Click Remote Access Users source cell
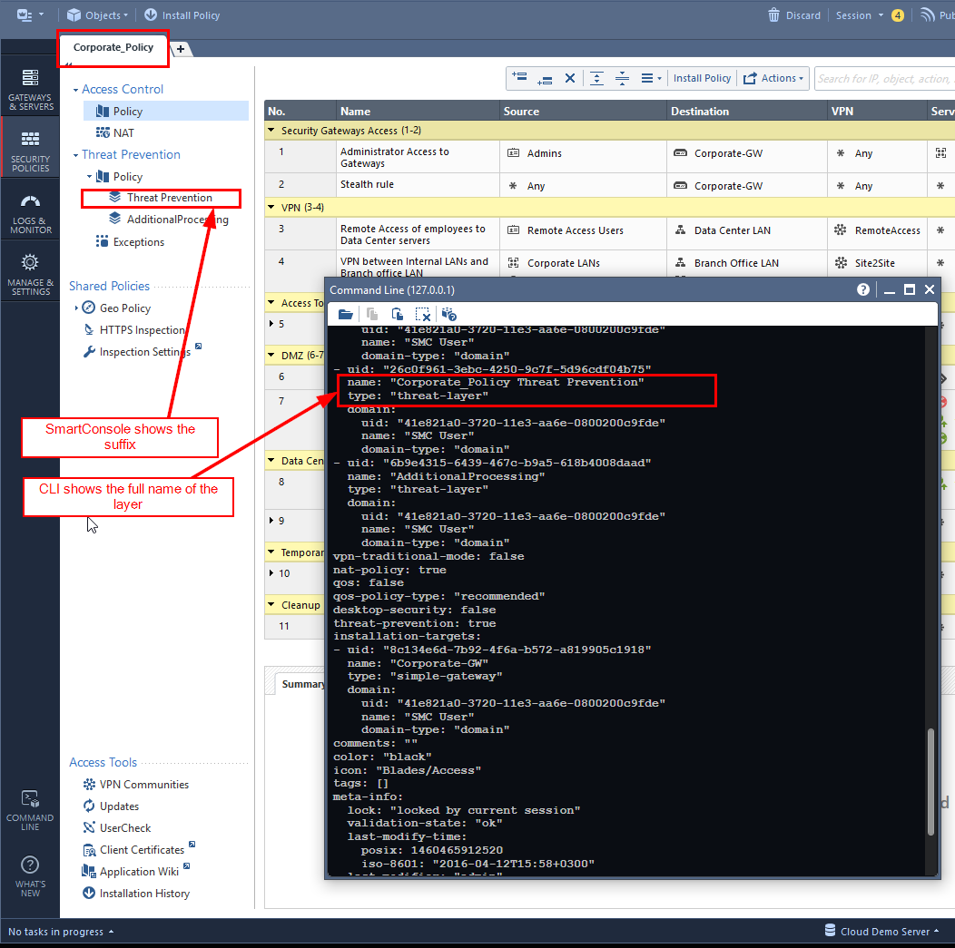This screenshot has height=948, width=955. [x=583, y=234]
